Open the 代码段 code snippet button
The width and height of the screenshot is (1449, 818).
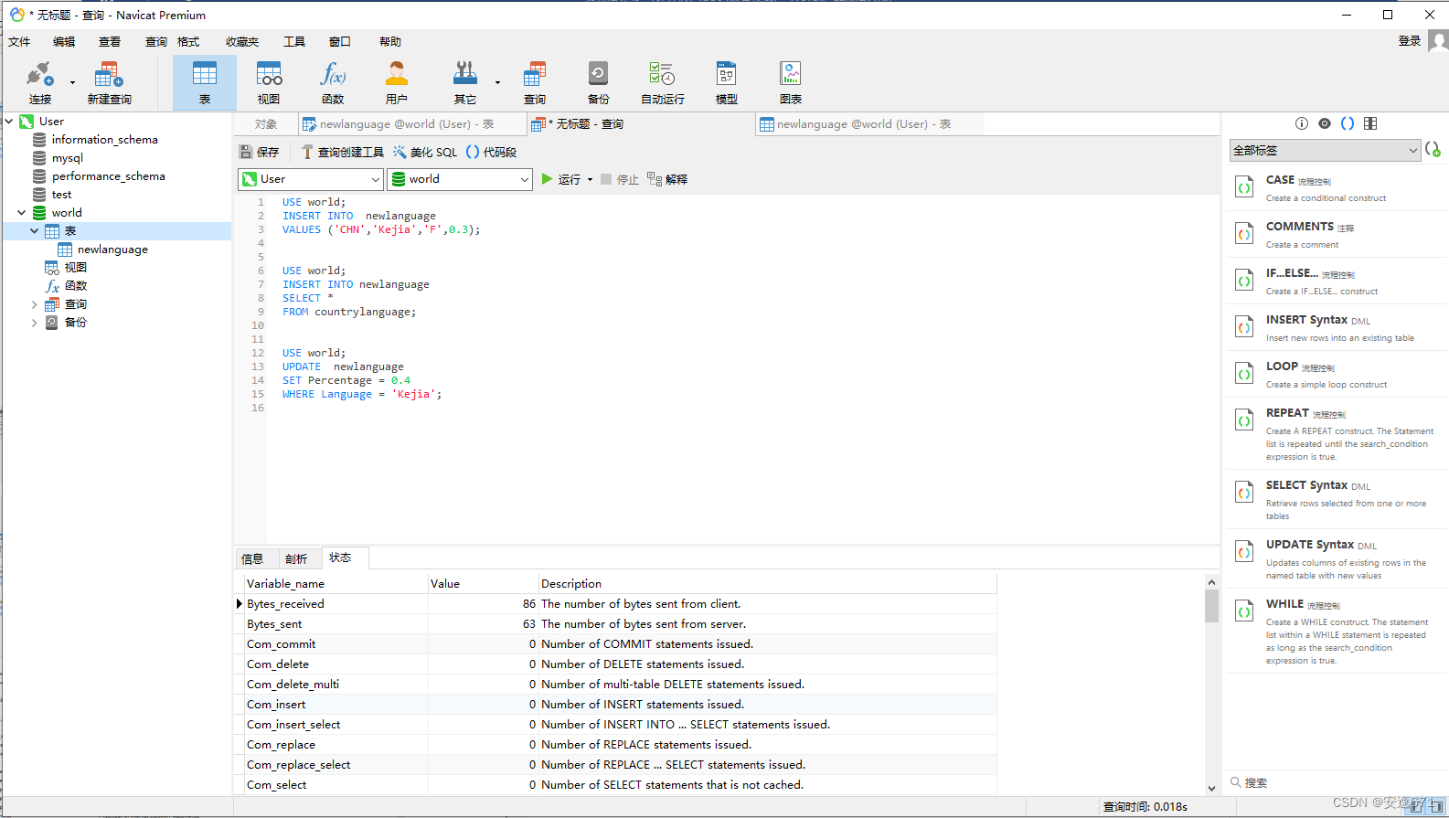point(492,152)
